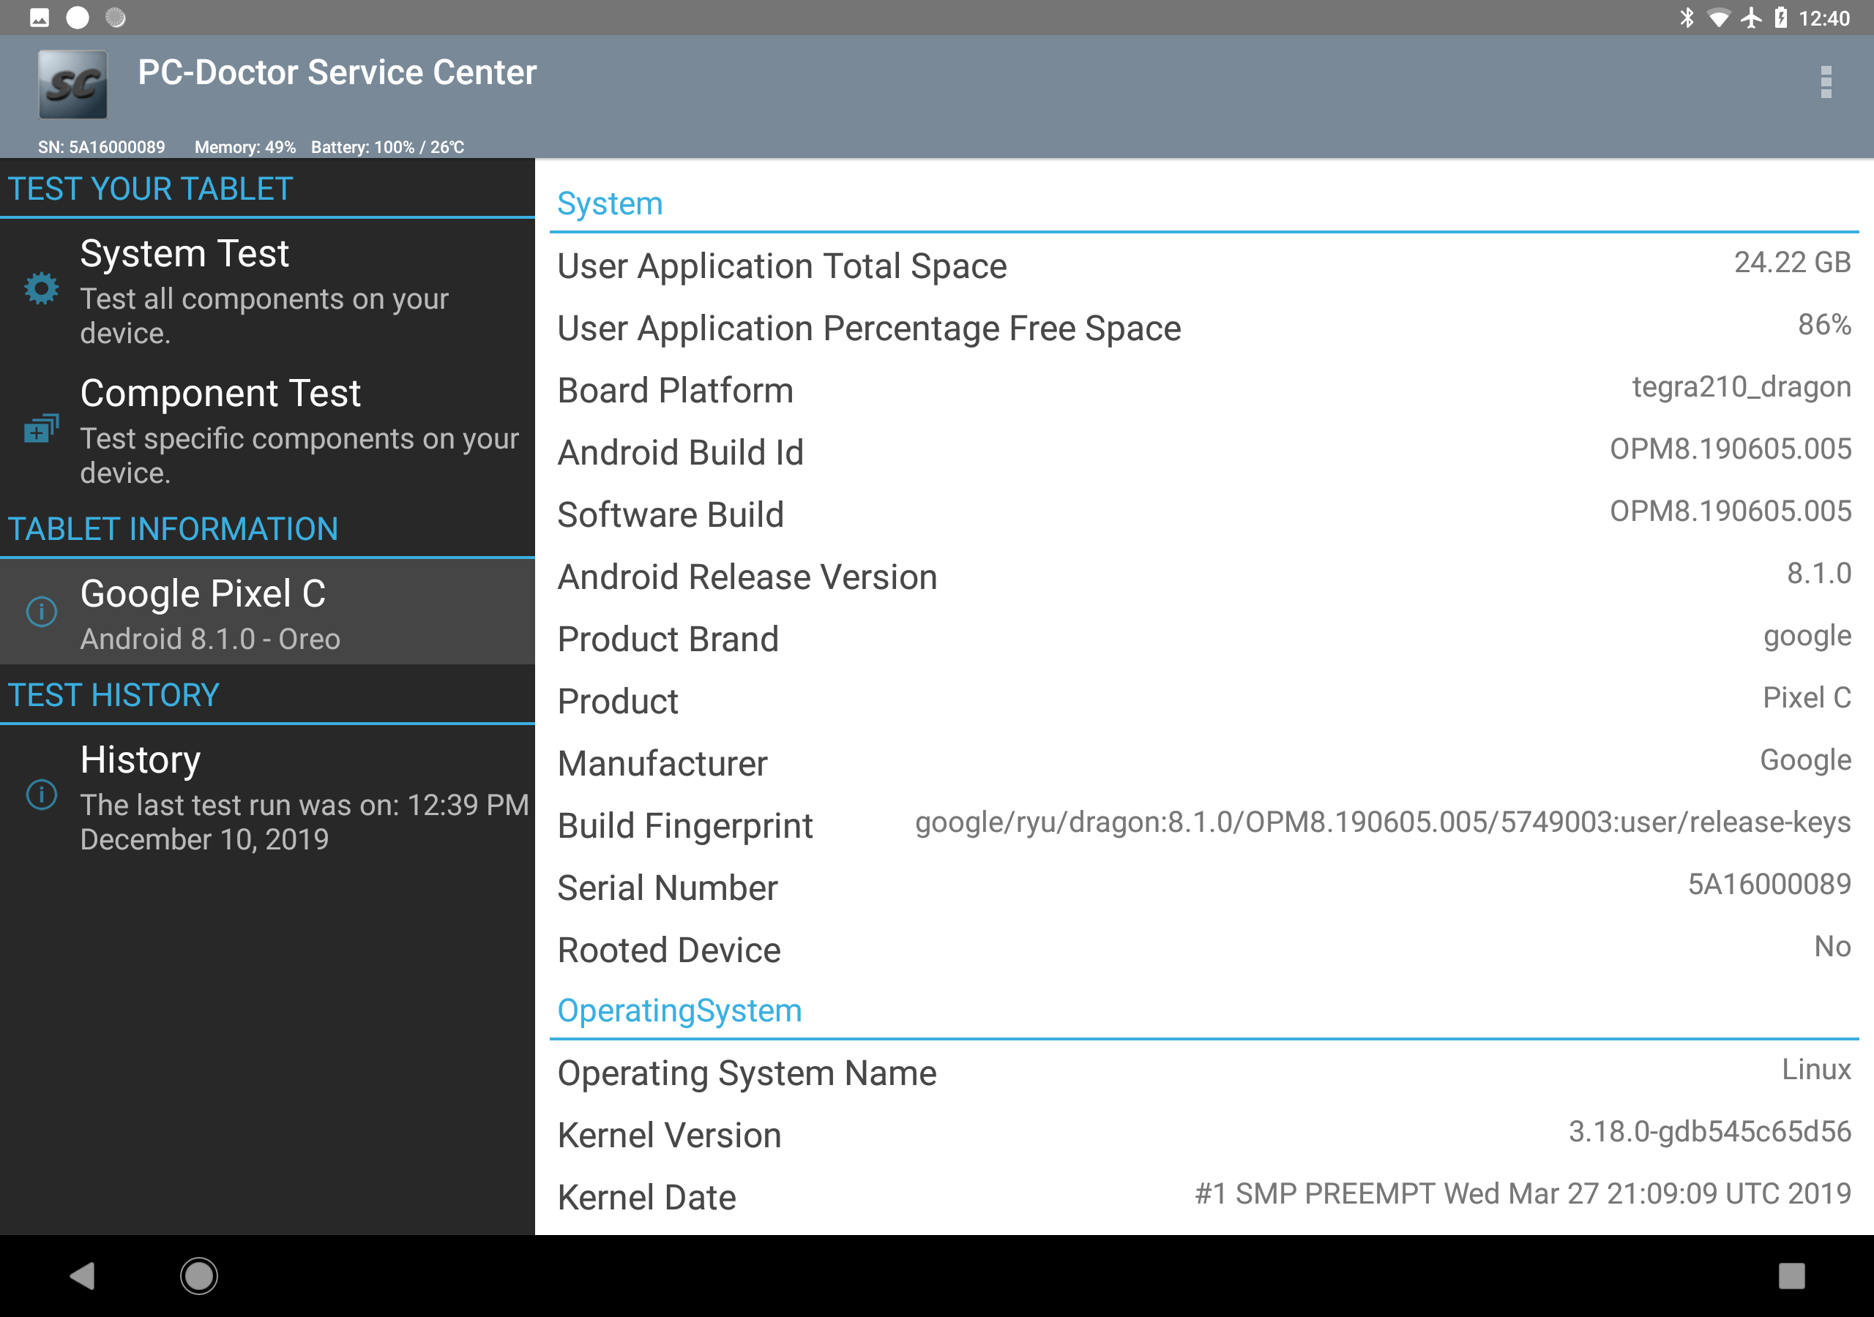Tap the History info icon
Image resolution: width=1874 pixels, height=1317 pixels.
[41, 794]
